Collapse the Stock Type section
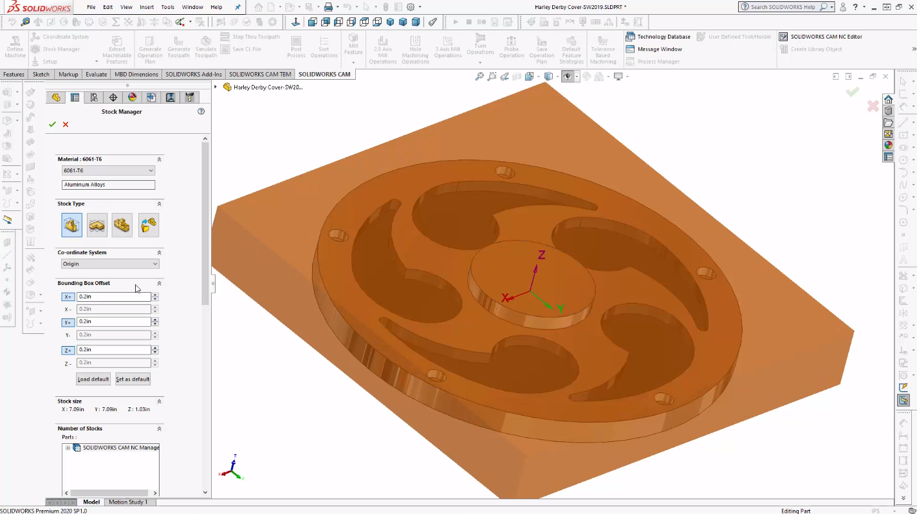Screen dimensions: 917x514 (x=159, y=203)
